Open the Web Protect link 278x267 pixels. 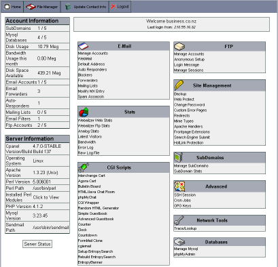(184, 100)
